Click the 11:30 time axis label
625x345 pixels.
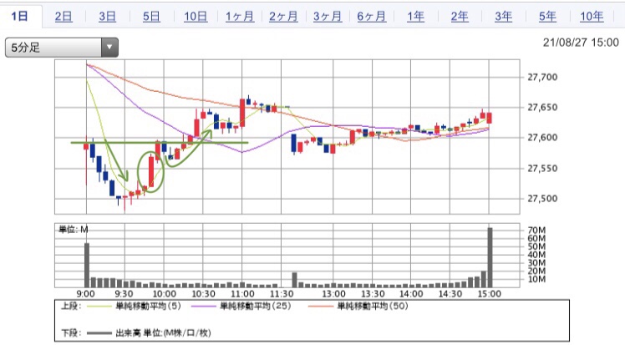282,294
